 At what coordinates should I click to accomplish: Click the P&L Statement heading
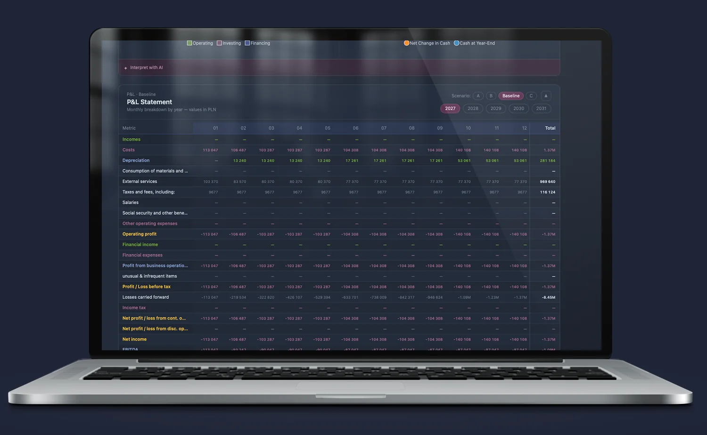149,102
